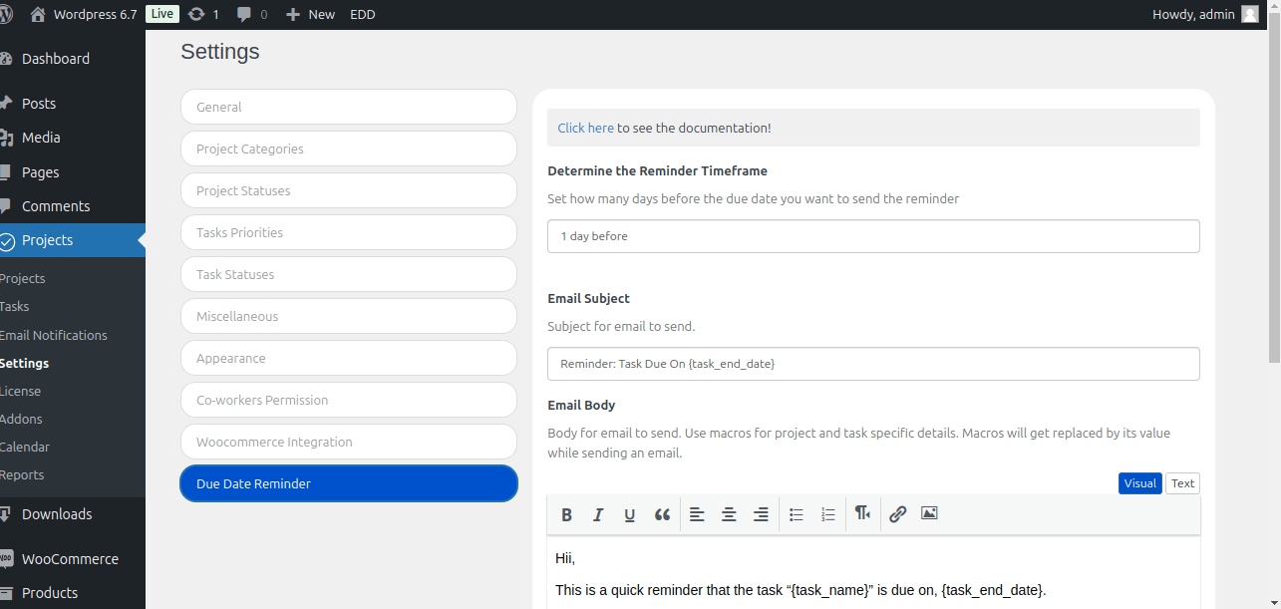1281x609 pixels.
Task: Open comments from the admin bar
Action: coord(252,14)
